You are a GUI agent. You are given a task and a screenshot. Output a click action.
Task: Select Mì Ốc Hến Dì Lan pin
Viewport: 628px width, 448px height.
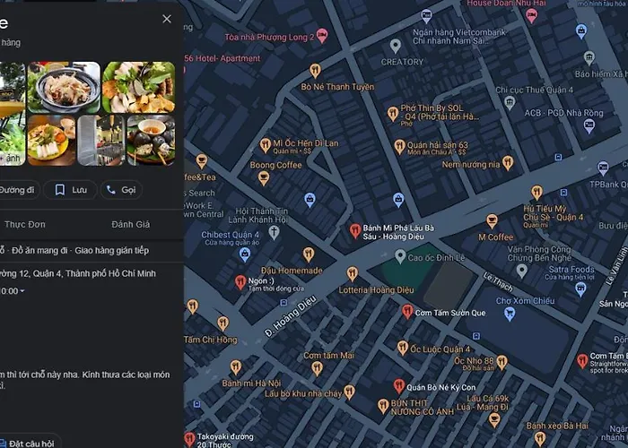[x=265, y=145]
